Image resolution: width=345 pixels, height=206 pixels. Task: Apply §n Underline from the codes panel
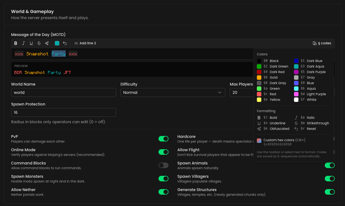(271, 123)
